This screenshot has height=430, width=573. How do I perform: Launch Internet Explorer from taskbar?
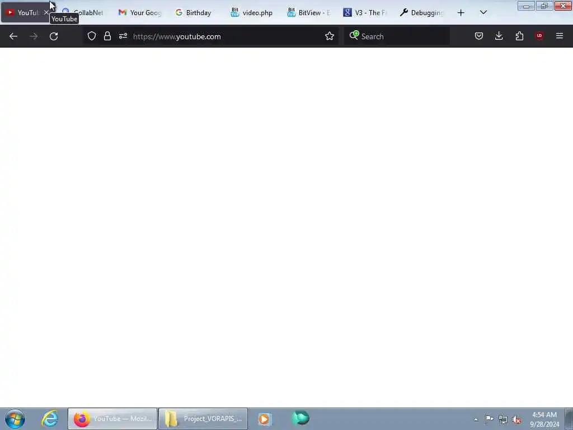pyautogui.click(x=50, y=419)
